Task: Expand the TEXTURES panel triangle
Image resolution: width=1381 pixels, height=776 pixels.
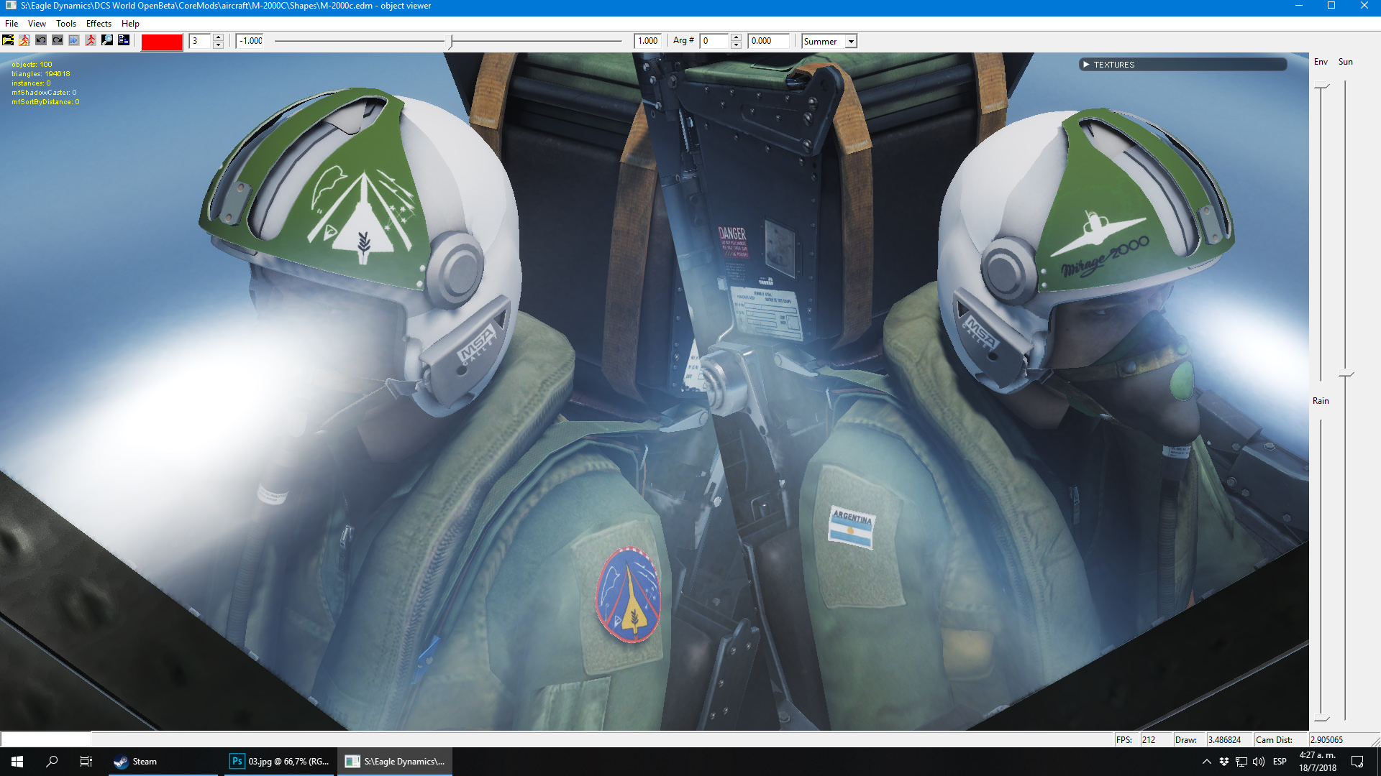Action: 1086,65
